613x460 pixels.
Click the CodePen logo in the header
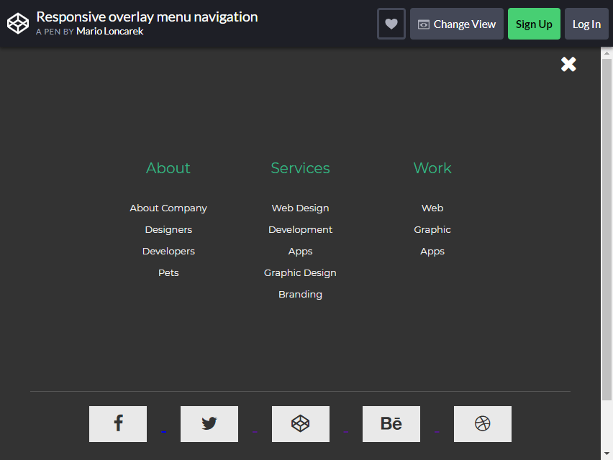pyautogui.click(x=18, y=23)
